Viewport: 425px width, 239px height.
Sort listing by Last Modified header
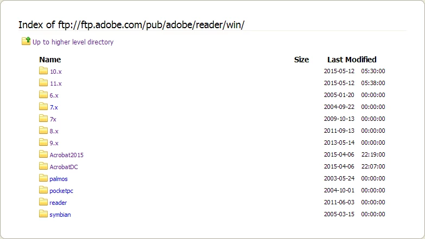coord(352,60)
